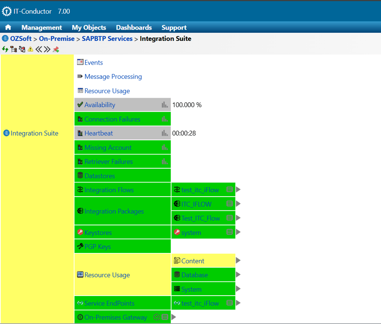Open list menu icon for test_itc_iFlow integration flow
This screenshot has width=381, height=324.
coord(229,189)
